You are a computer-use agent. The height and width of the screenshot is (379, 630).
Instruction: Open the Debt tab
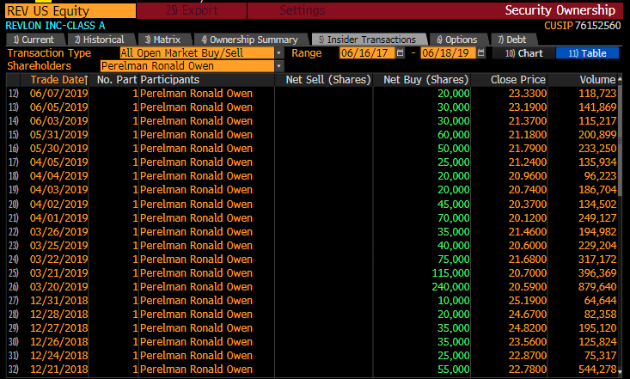(x=512, y=40)
